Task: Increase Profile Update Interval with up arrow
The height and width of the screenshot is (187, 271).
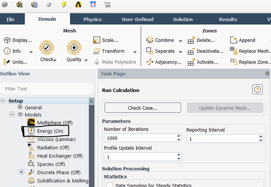Action: point(179,154)
